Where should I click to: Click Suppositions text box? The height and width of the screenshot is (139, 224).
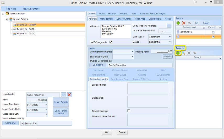(148, 88)
